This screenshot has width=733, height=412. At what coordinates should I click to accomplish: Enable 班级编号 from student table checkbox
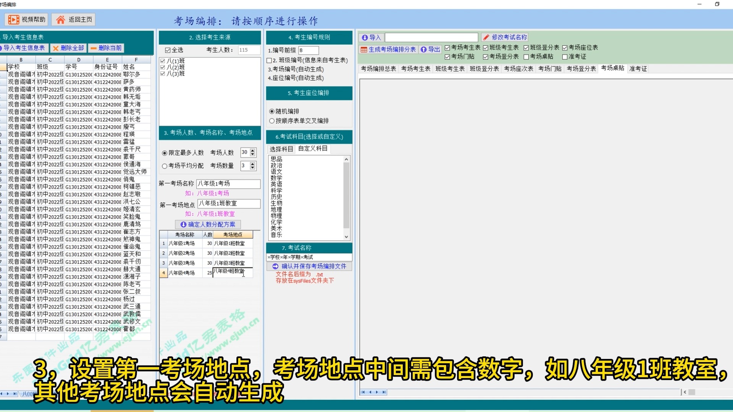point(269,60)
